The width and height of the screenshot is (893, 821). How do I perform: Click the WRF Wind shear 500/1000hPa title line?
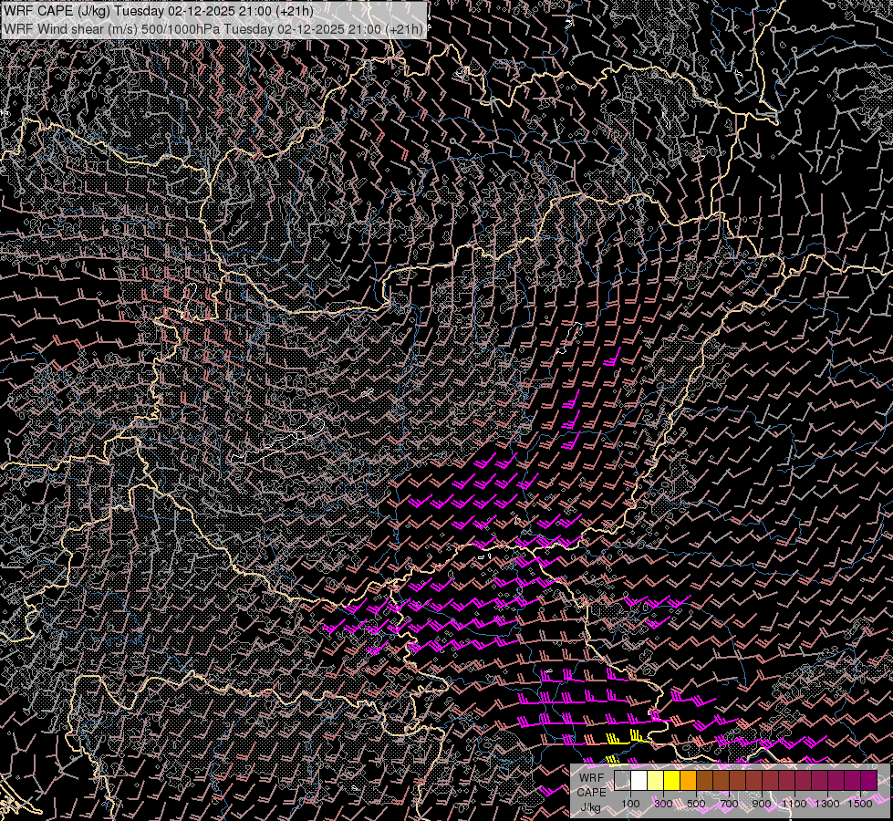[x=213, y=29]
